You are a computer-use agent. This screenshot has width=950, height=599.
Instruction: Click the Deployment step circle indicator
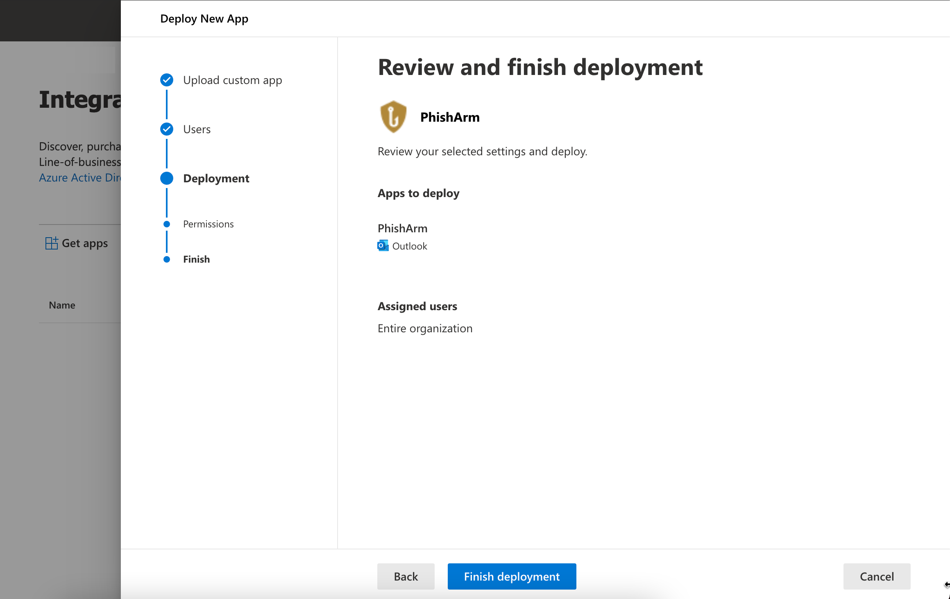pos(166,178)
